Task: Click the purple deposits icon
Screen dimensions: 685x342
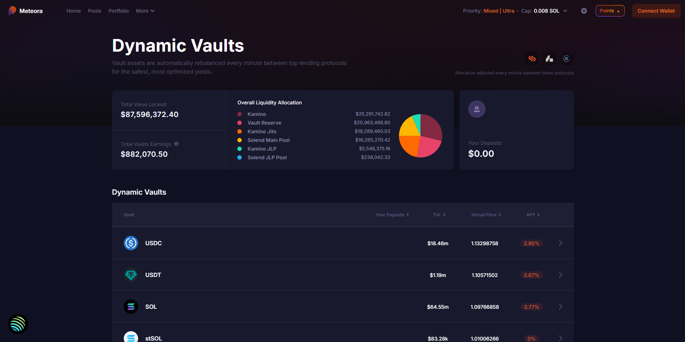Action: [477, 109]
